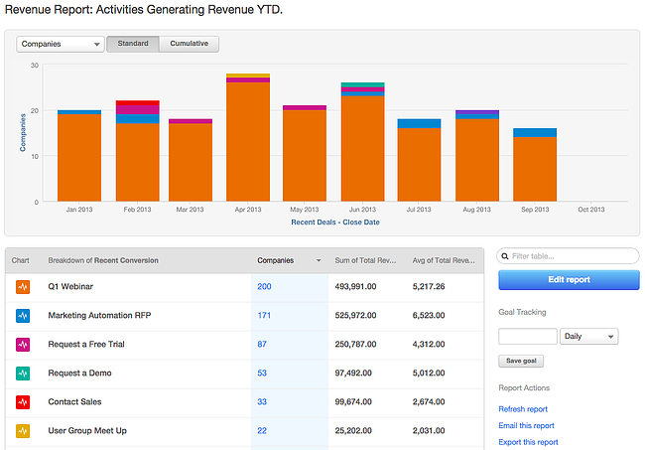Click the Oct 2013 axis label
Screen dimensions: 645x450
[x=591, y=210]
